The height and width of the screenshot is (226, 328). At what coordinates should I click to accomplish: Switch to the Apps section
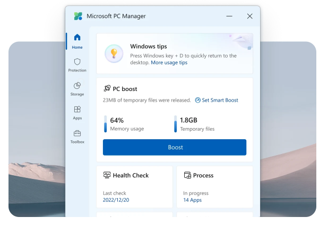pyautogui.click(x=77, y=113)
